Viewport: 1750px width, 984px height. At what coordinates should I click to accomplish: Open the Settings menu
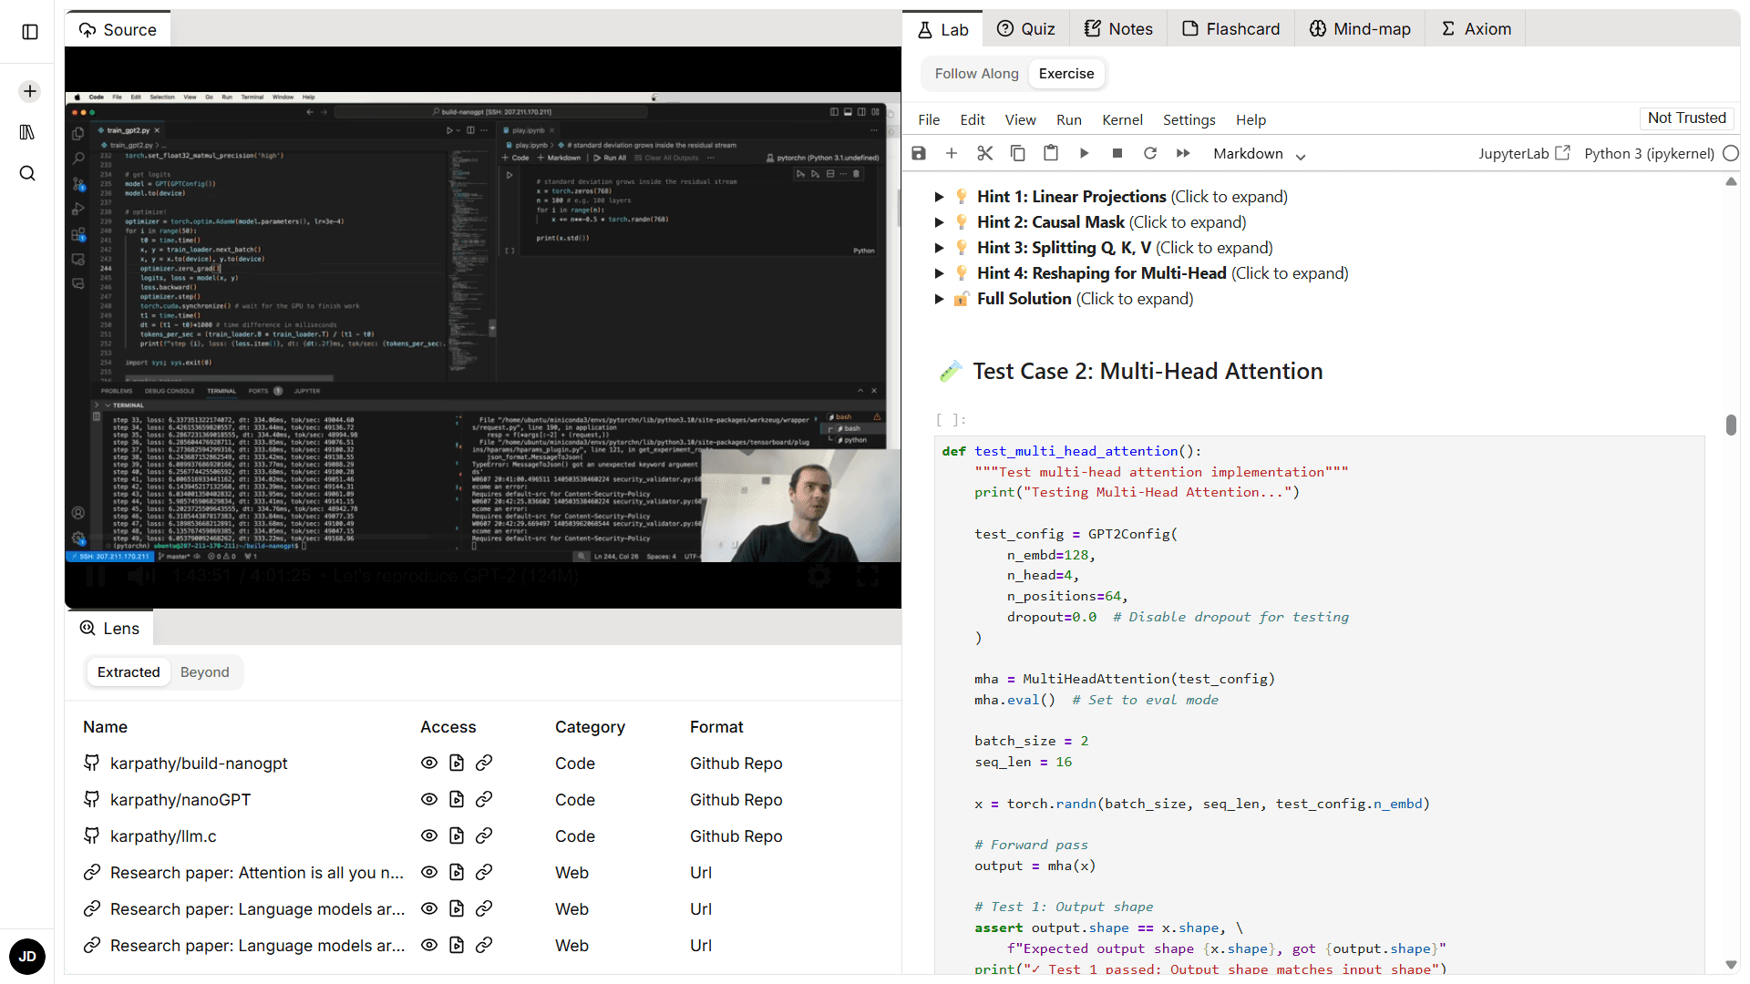point(1189,119)
